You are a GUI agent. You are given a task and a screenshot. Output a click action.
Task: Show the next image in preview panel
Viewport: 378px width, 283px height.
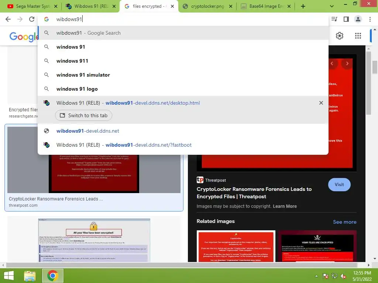point(347,63)
